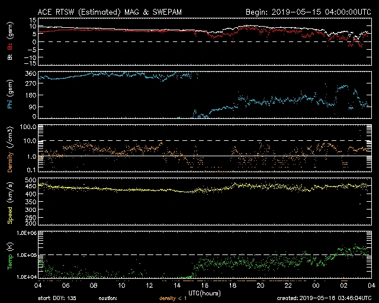Click the '360' tick on the Phi axis

point(31,74)
